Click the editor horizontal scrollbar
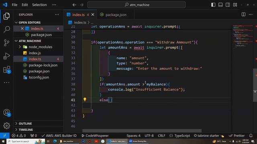The width and height of the screenshot is (257, 144). (142, 131)
